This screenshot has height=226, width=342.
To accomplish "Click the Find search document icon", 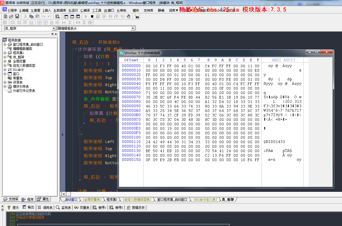I will tap(57, 16).
